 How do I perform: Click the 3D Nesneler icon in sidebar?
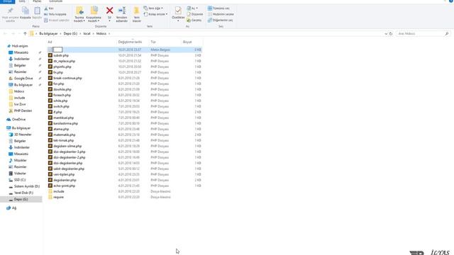tap(11, 135)
